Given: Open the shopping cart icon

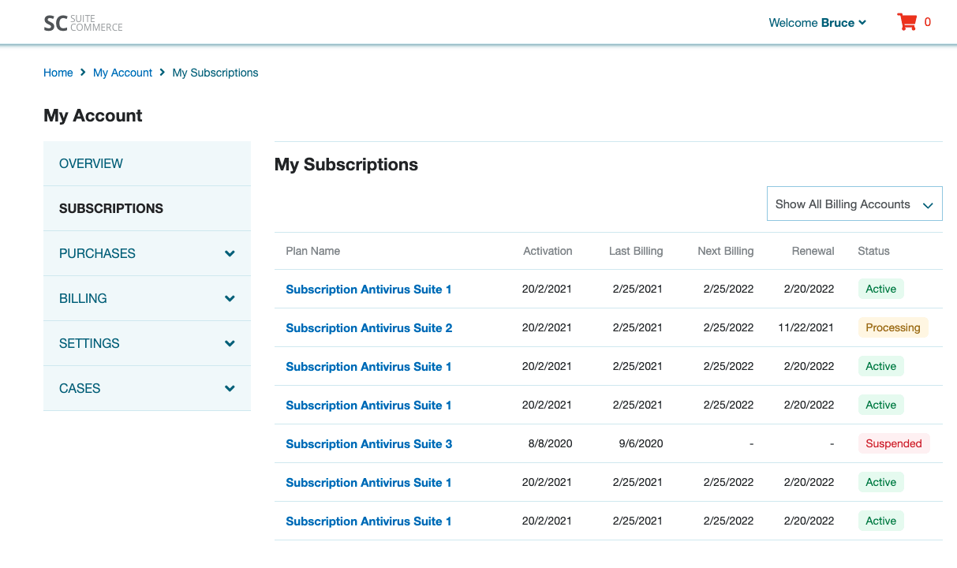Looking at the screenshot, I should [907, 22].
